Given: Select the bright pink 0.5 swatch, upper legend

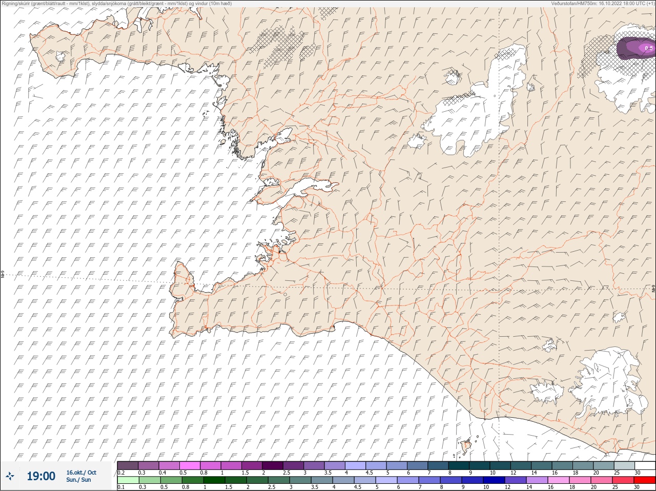Looking at the screenshot, I should point(190,465).
